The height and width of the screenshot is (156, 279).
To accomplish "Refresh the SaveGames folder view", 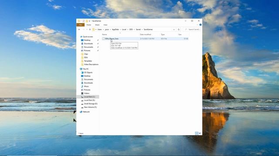I will tap(179, 29).
